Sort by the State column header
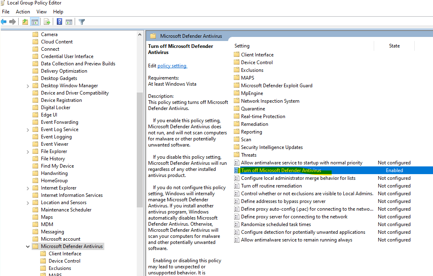The width and height of the screenshot is (433, 276). tap(394, 46)
